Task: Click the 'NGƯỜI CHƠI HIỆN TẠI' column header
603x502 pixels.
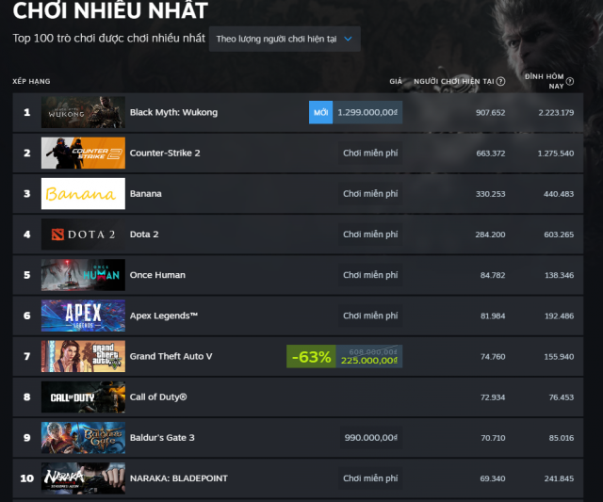Action: pyautogui.click(x=454, y=82)
